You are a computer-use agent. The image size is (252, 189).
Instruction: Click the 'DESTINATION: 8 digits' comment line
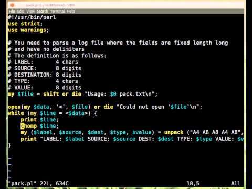coord(45,75)
